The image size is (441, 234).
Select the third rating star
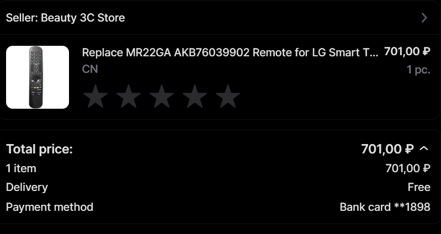tap(162, 97)
